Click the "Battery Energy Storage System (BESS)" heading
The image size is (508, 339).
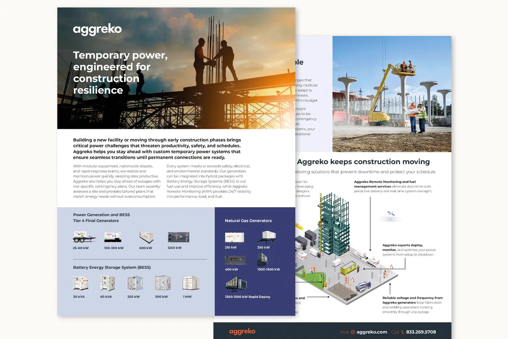(112, 267)
